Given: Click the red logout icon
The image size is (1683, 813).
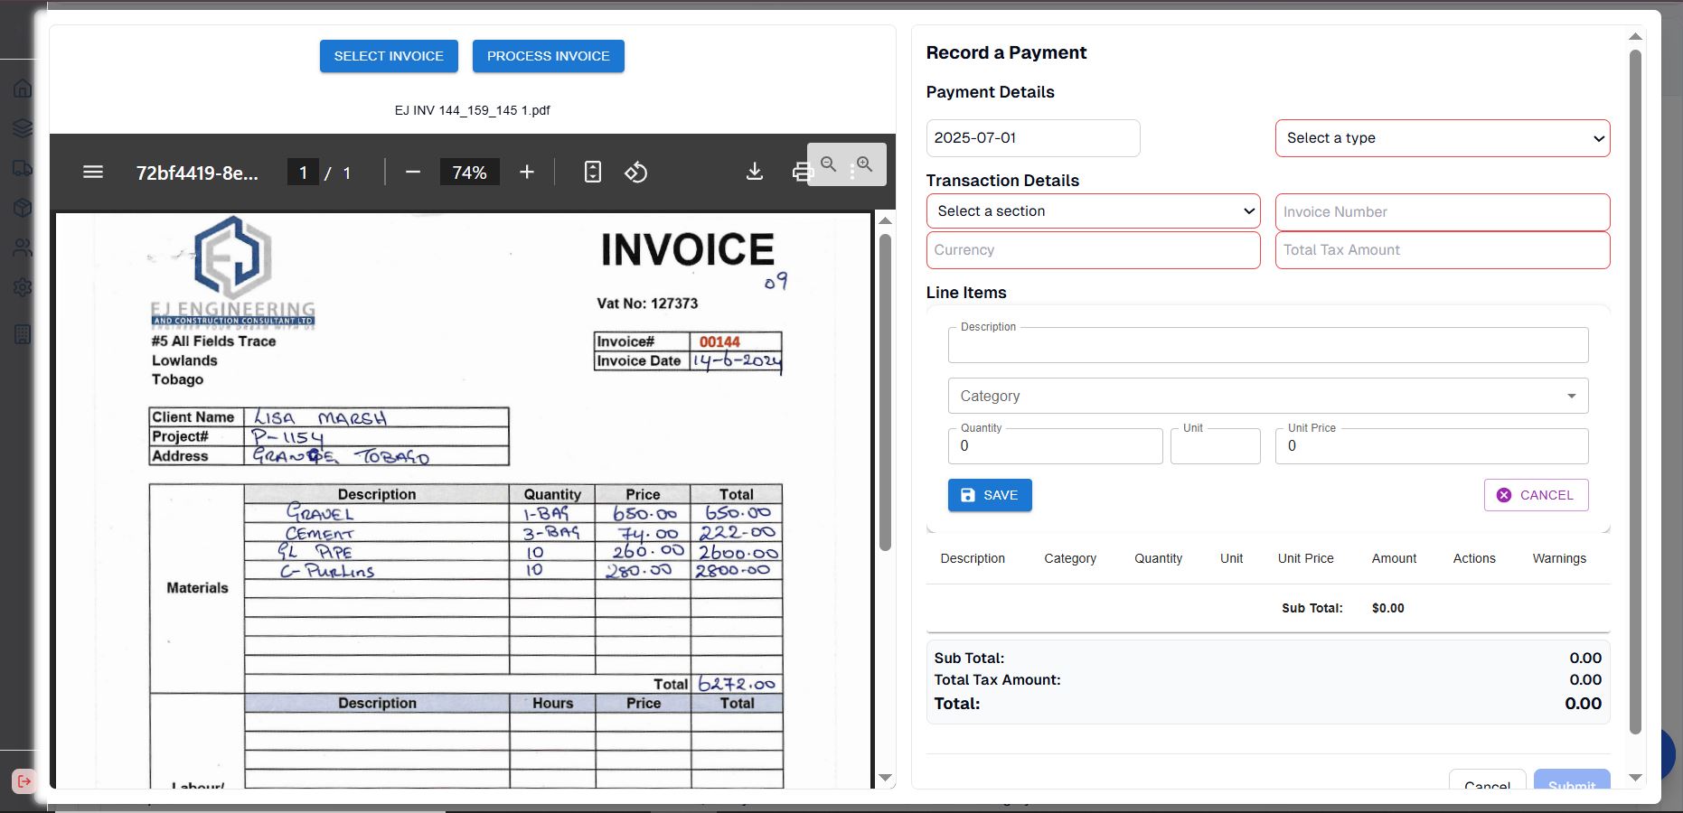Looking at the screenshot, I should 23,781.
